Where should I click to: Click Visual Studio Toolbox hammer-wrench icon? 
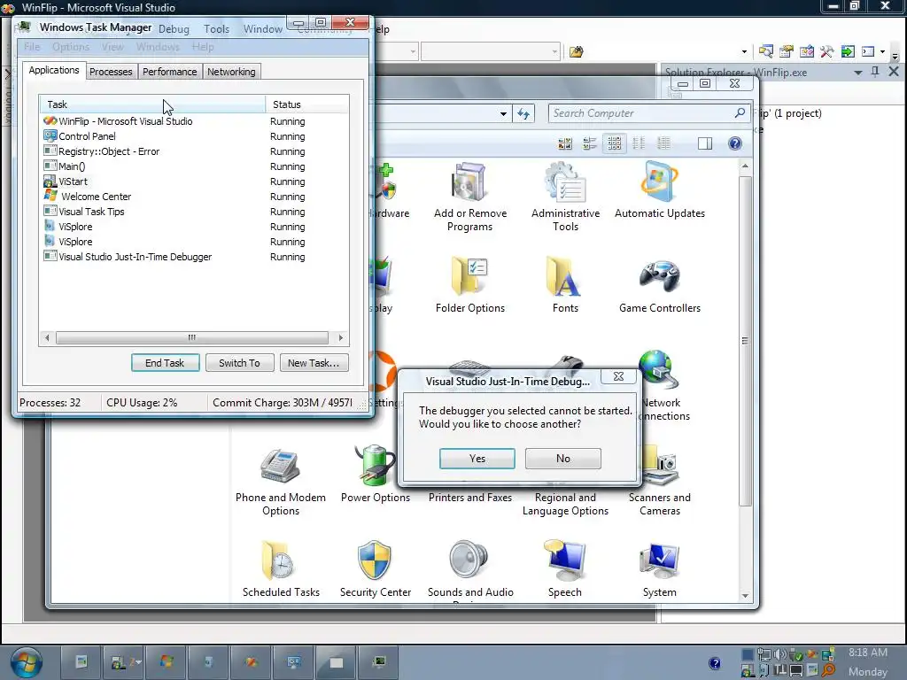[x=826, y=52]
